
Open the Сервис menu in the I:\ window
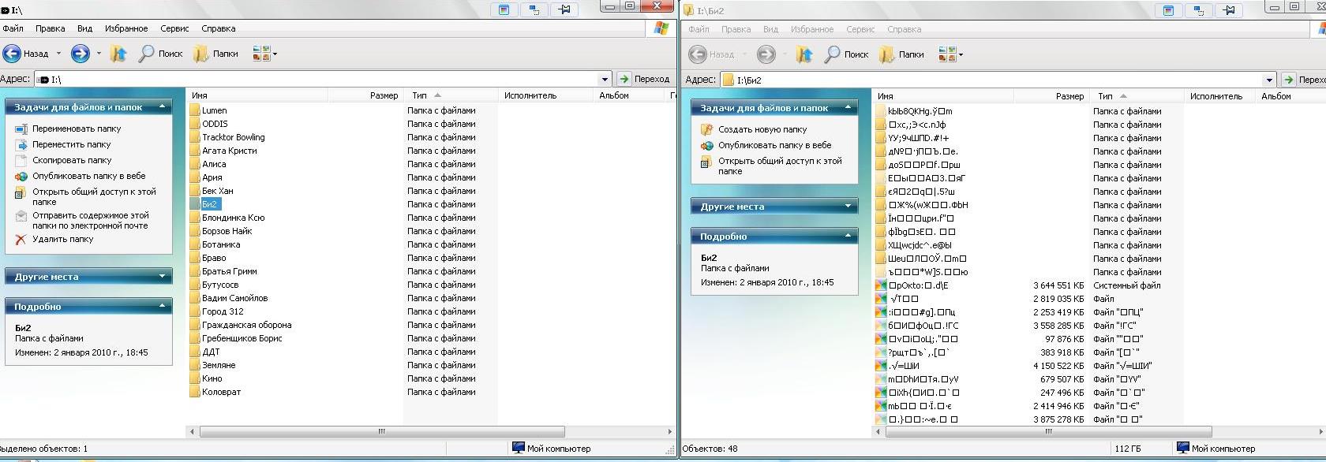pyautogui.click(x=174, y=28)
